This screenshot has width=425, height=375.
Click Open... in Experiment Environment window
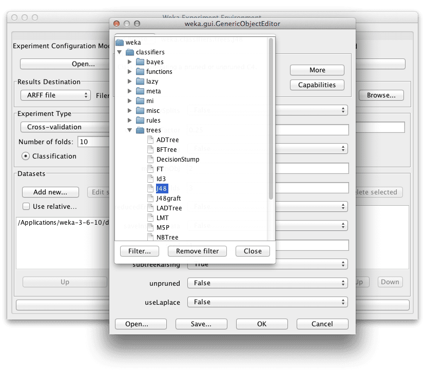65,64
